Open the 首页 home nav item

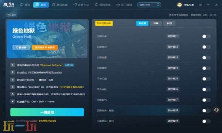[x=25, y=5]
